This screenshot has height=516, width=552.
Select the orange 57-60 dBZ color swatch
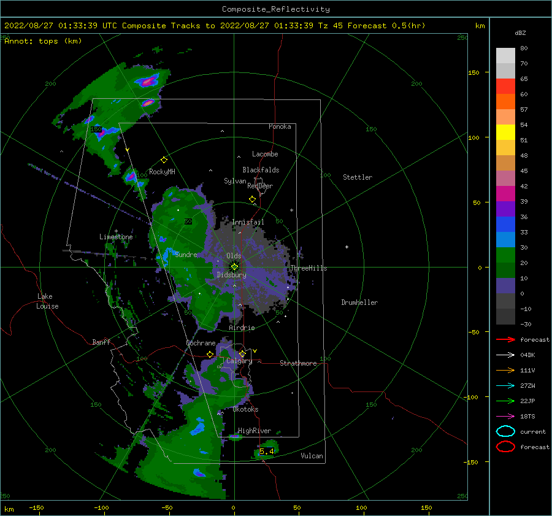[x=505, y=101]
